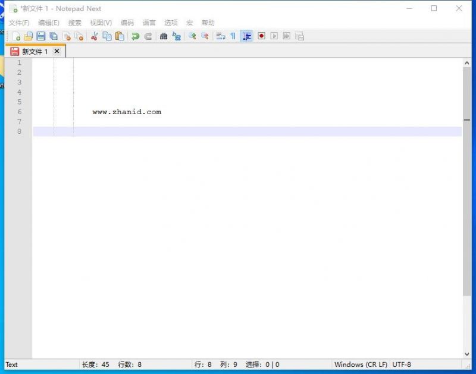
Task: Click the www.zhanid.com text on line 6
Action: (x=127, y=112)
